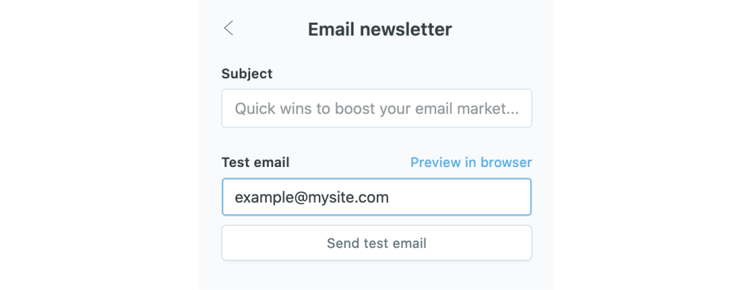The width and height of the screenshot is (736, 290).
Task: Click the word Preview in the blue link
Action: (436, 163)
